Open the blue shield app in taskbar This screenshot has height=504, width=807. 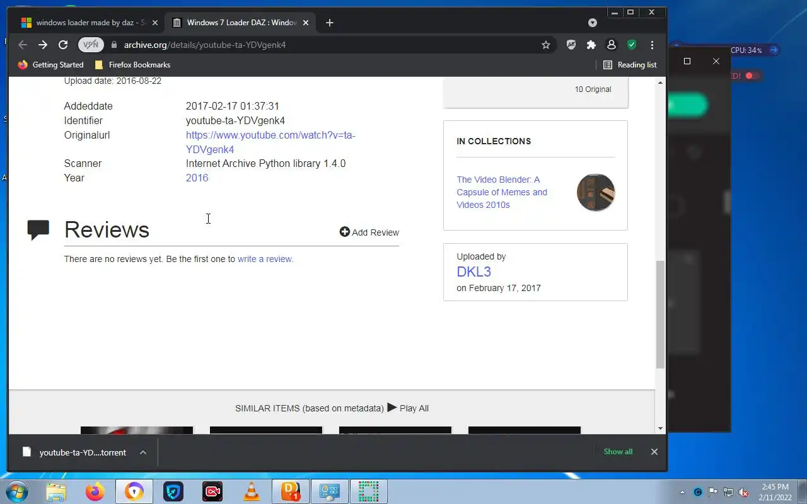pos(173,491)
